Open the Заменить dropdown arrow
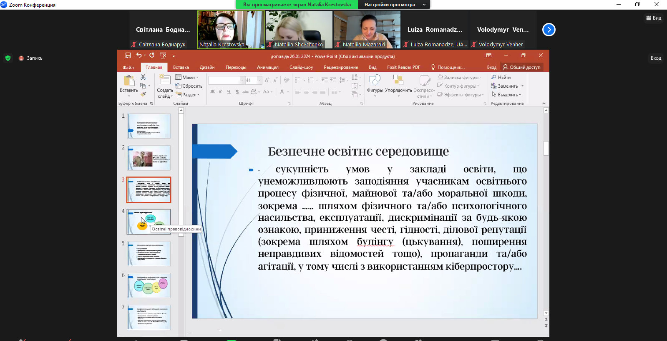667x341 pixels. click(522, 86)
